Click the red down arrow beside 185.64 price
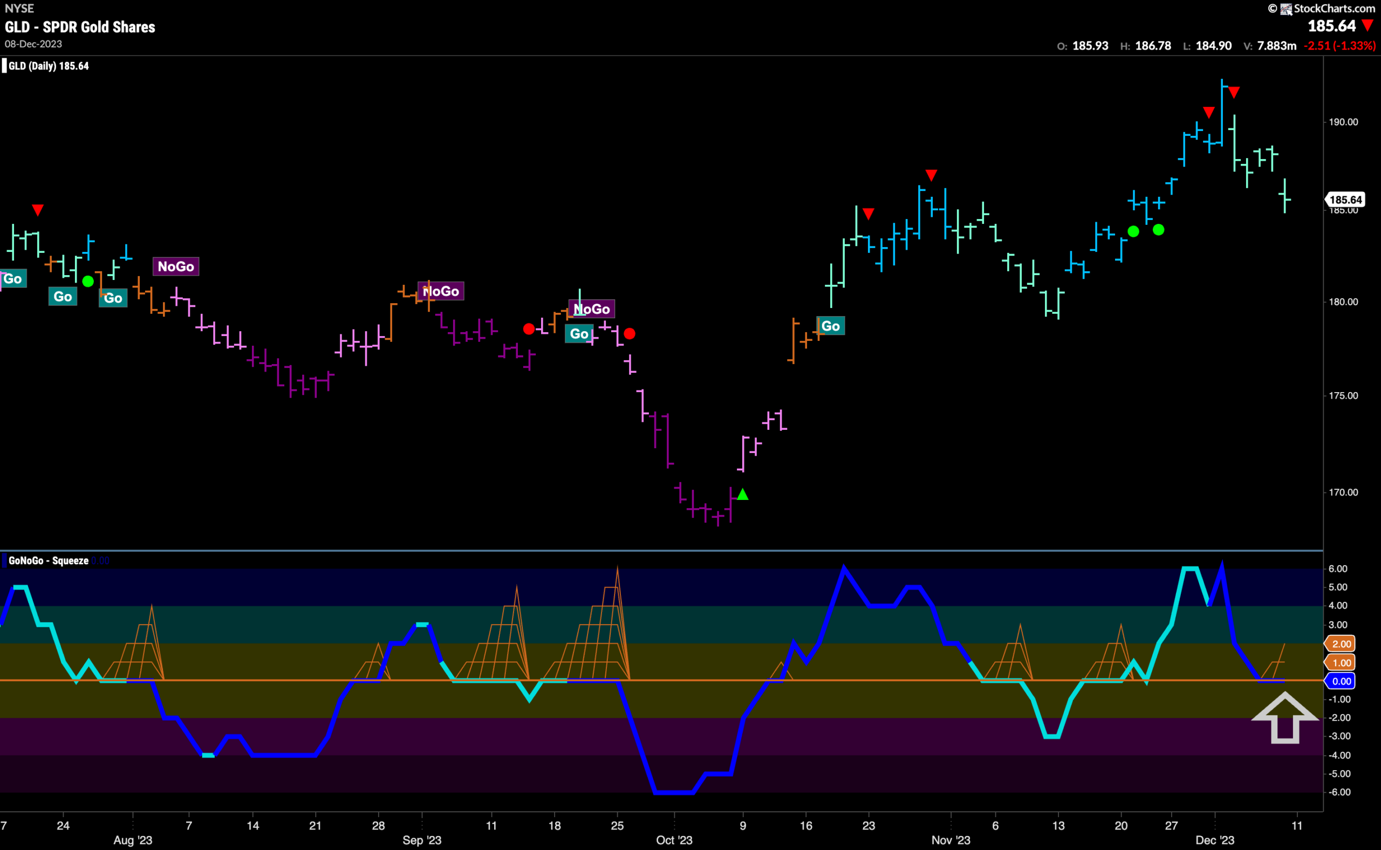 [x=1368, y=26]
